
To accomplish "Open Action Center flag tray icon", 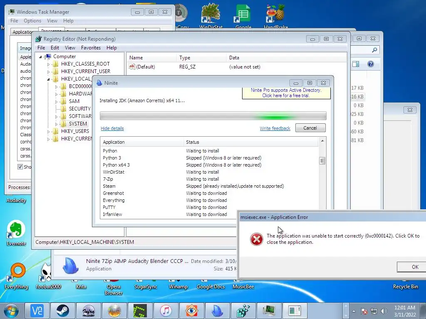I will coord(364,311).
